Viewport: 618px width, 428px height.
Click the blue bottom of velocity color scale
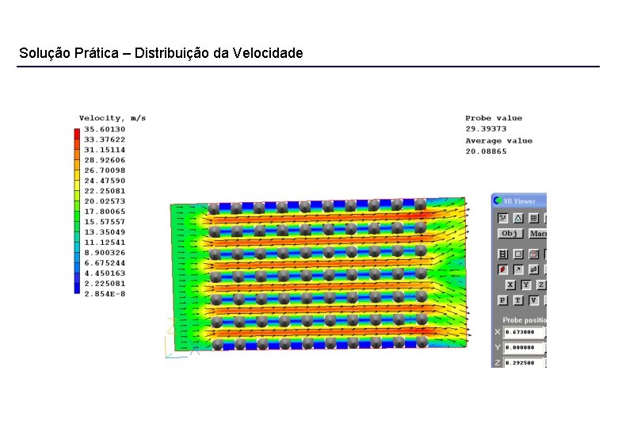pyautogui.click(x=77, y=288)
